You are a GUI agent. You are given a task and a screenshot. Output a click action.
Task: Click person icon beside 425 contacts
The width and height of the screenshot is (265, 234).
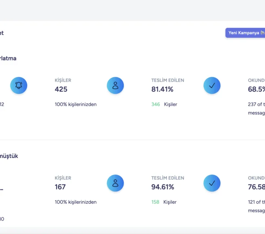(x=115, y=85)
